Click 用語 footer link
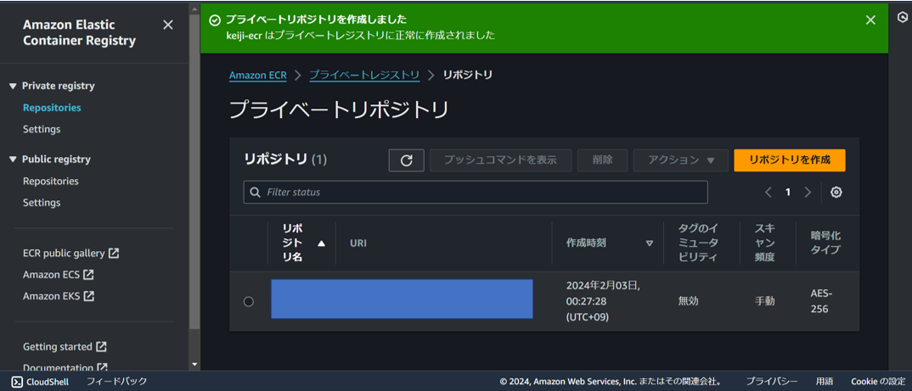 (x=825, y=382)
